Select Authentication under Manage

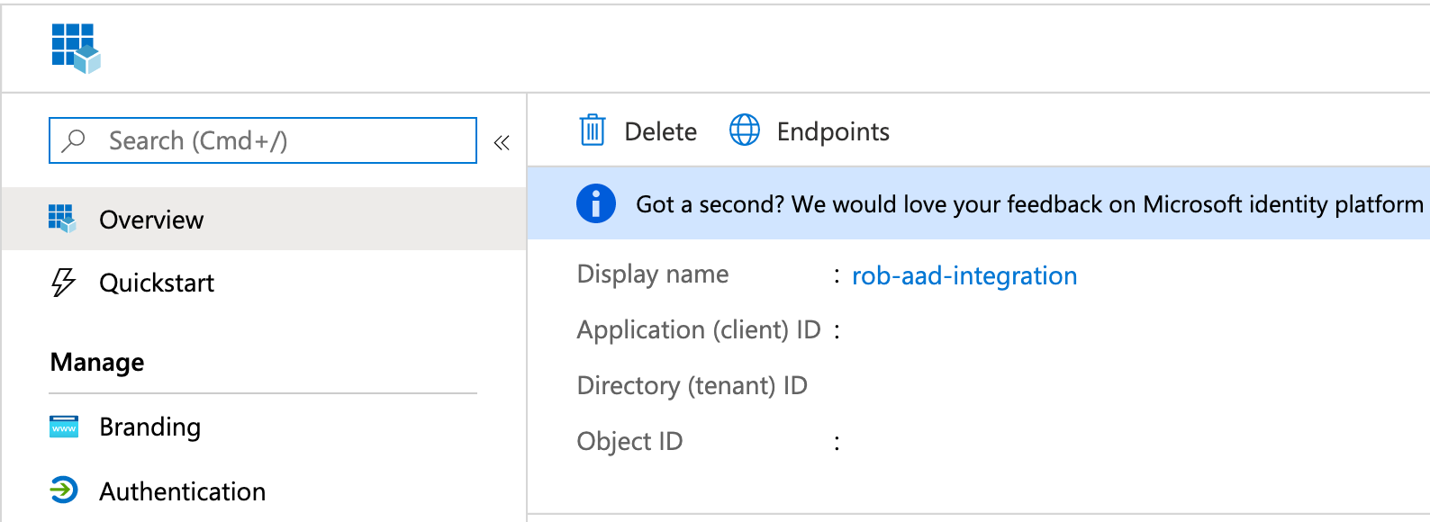click(264, 490)
